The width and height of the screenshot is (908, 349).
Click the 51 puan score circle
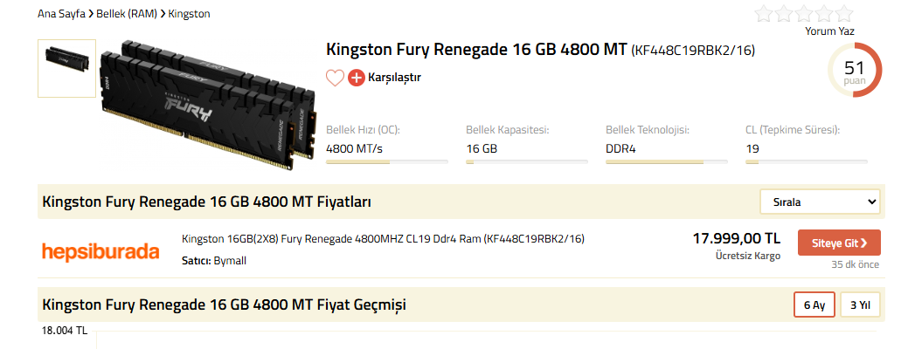(x=854, y=72)
